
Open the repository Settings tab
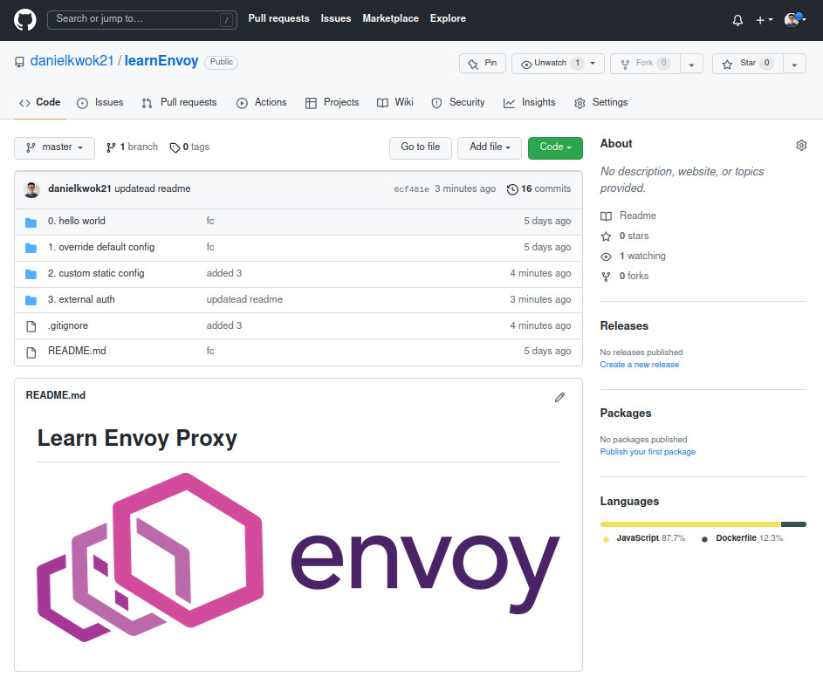601,102
